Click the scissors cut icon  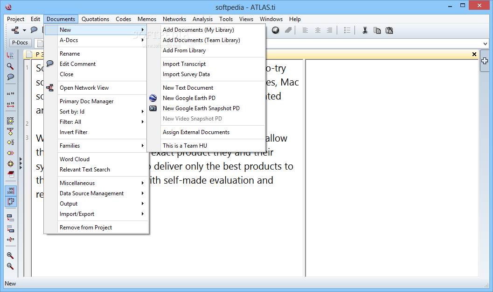[x=365, y=30]
